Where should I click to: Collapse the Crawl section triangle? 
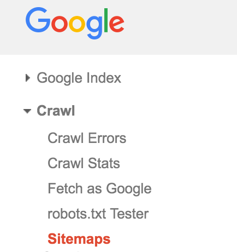(27, 111)
